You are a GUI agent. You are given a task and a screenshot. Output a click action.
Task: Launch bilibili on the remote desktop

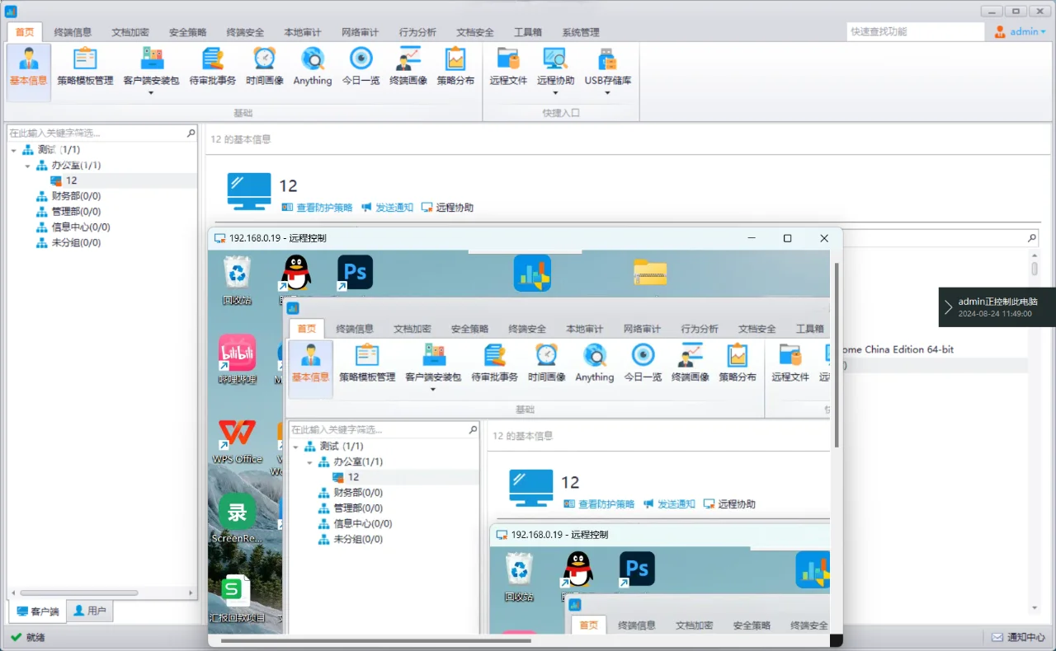tap(237, 354)
